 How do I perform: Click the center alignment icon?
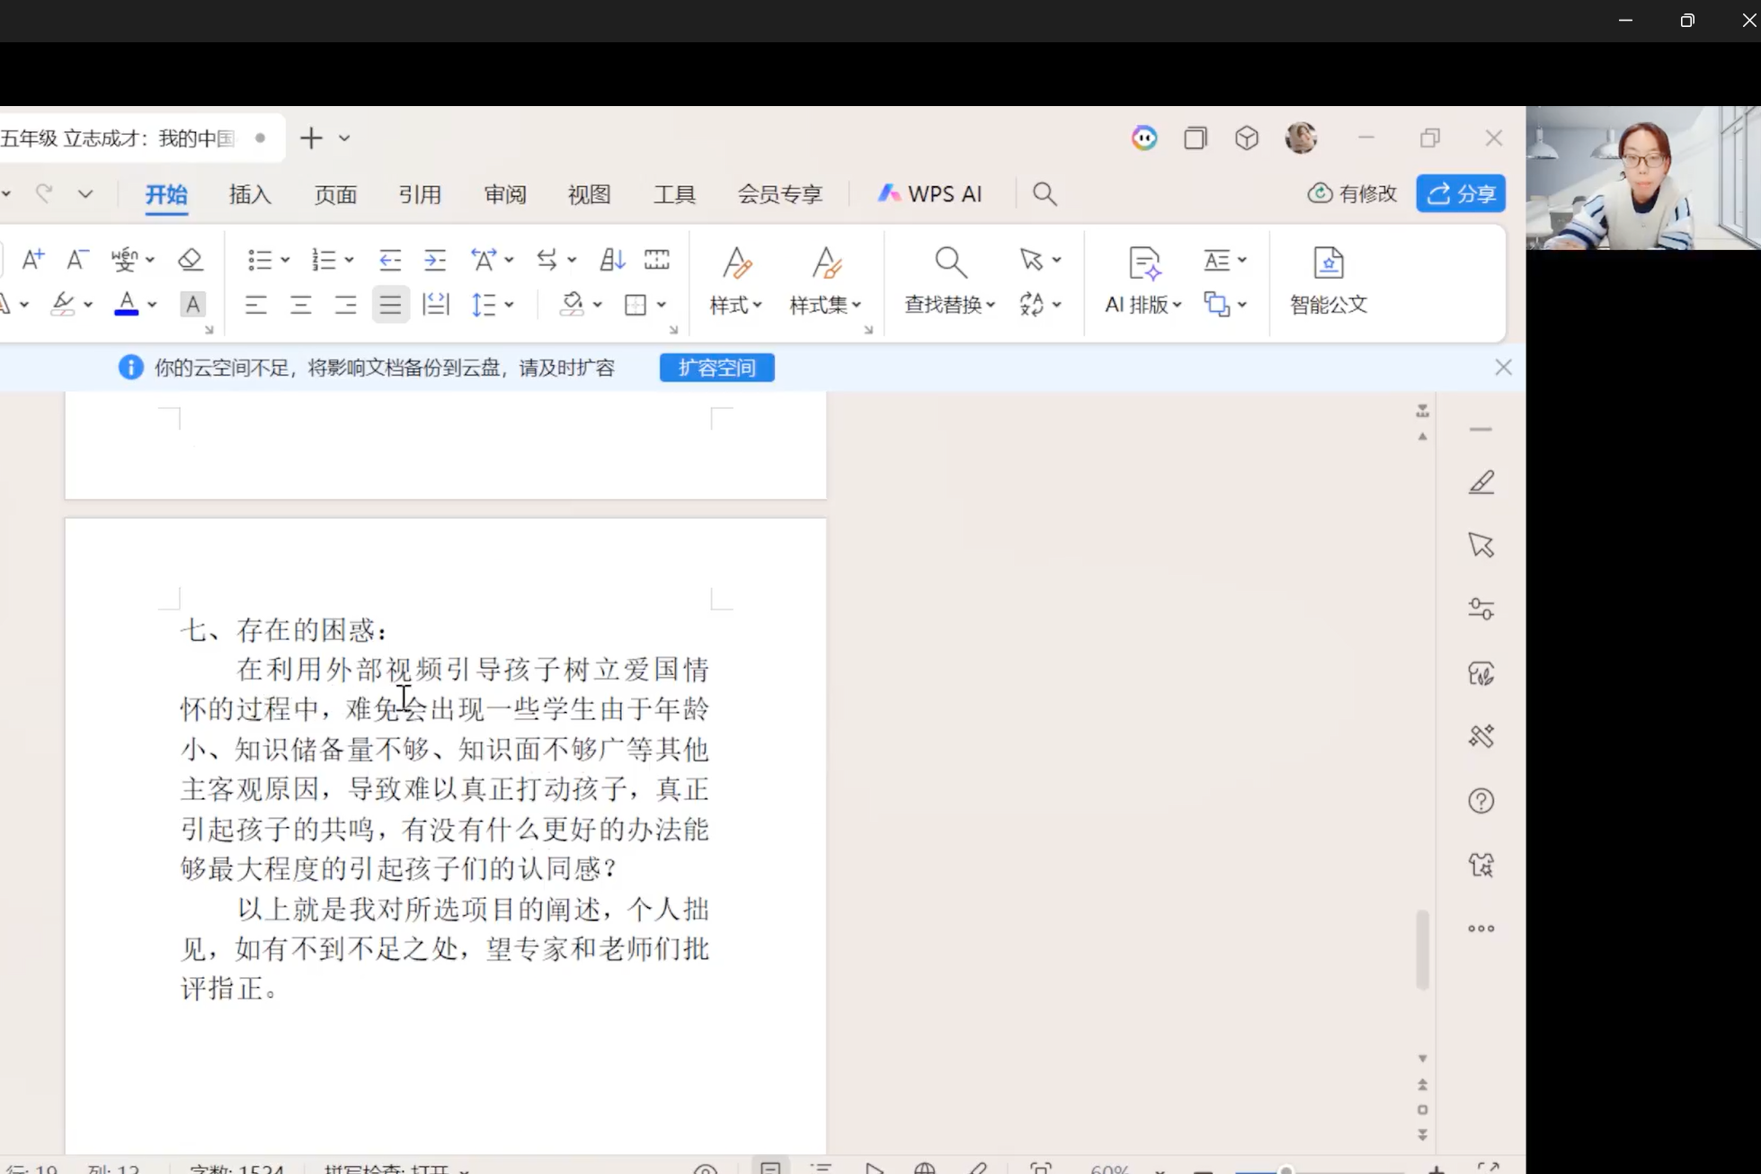tap(300, 304)
